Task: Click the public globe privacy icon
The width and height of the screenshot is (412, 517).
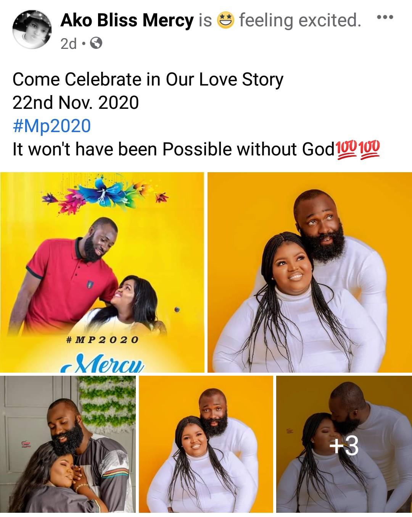Action: 97,44
